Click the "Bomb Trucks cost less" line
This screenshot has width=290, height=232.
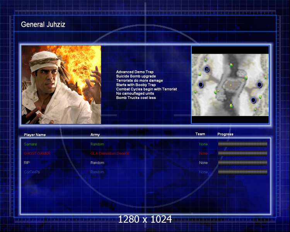click(136, 98)
